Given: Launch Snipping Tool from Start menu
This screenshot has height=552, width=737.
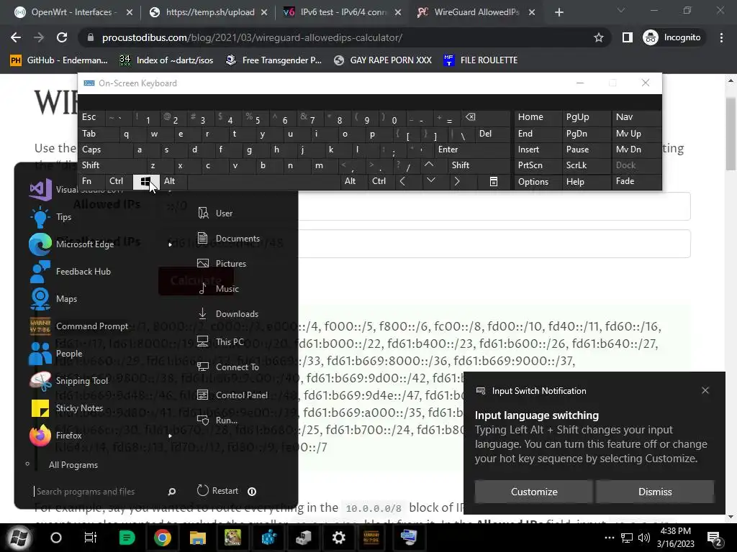Looking at the screenshot, I should click(x=68, y=380).
